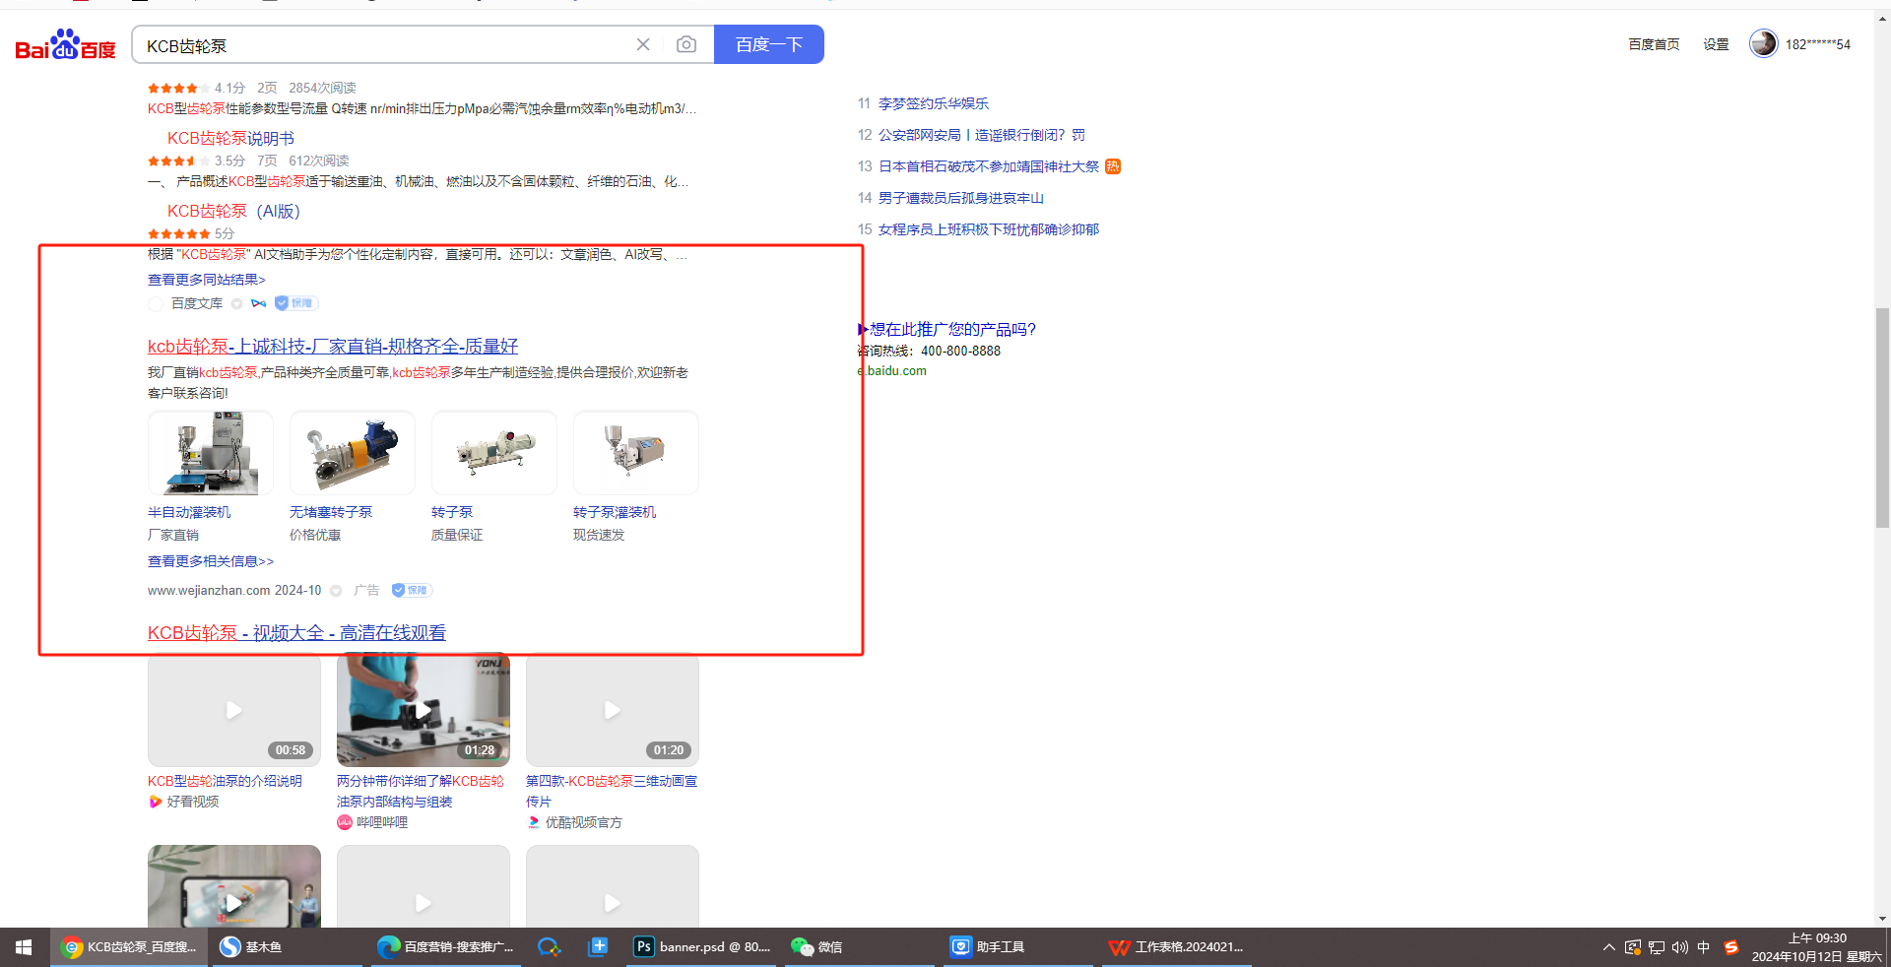Play the 00:58 video thumbnail
Image resolution: width=1891 pixels, height=967 pixels.
click(234, 710)
